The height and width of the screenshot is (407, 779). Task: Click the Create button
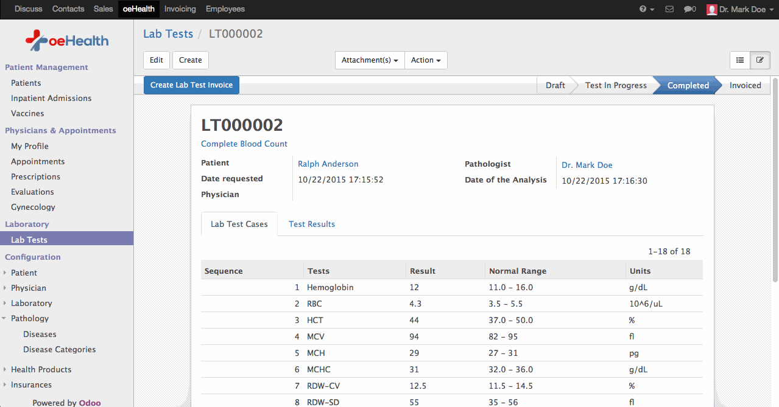click(x=191, y=60)
